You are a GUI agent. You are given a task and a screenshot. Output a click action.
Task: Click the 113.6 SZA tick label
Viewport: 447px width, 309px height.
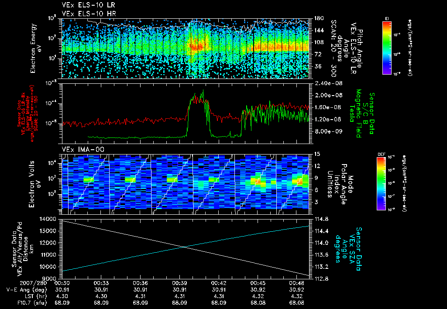[321, 255]
